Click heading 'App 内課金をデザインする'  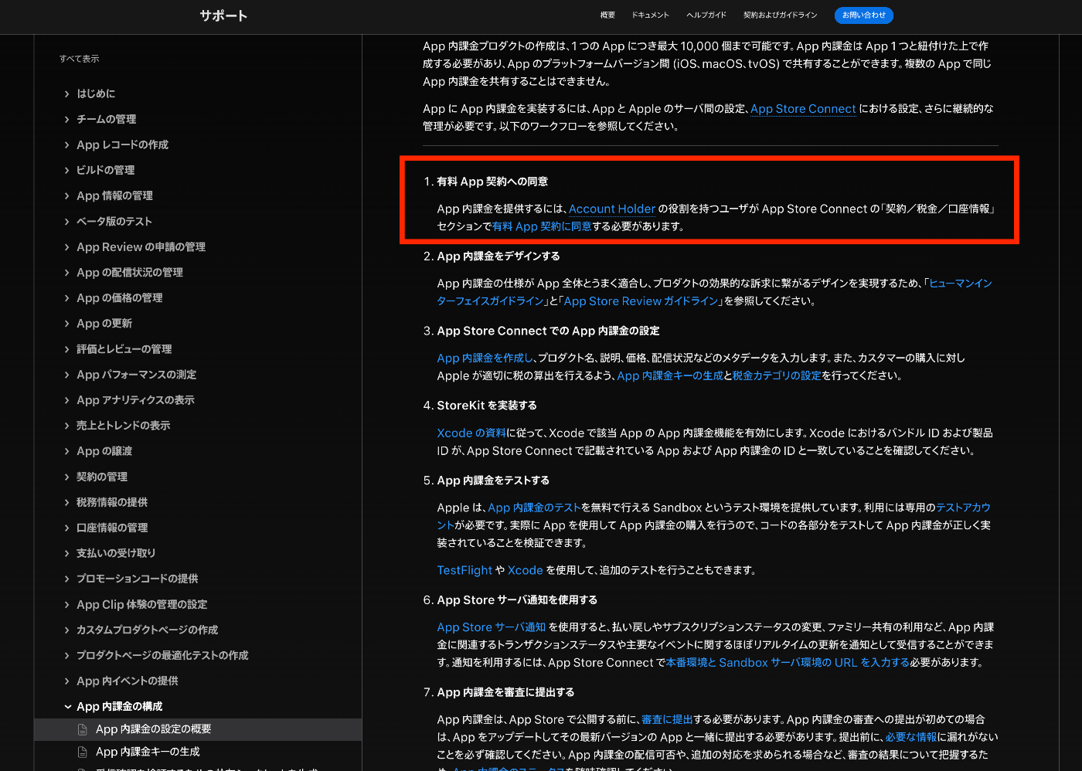pos(498,256)
